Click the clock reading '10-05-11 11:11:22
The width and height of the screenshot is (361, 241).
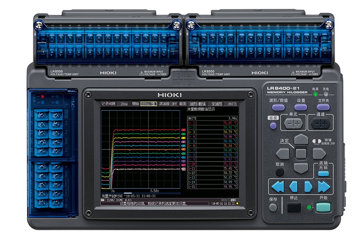point(223,204)
